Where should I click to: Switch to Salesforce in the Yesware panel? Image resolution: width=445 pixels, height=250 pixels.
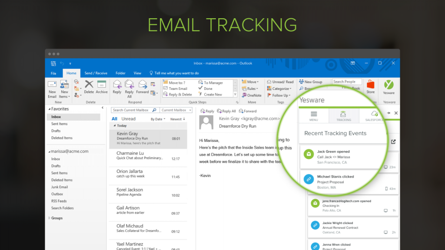point(375,115)
